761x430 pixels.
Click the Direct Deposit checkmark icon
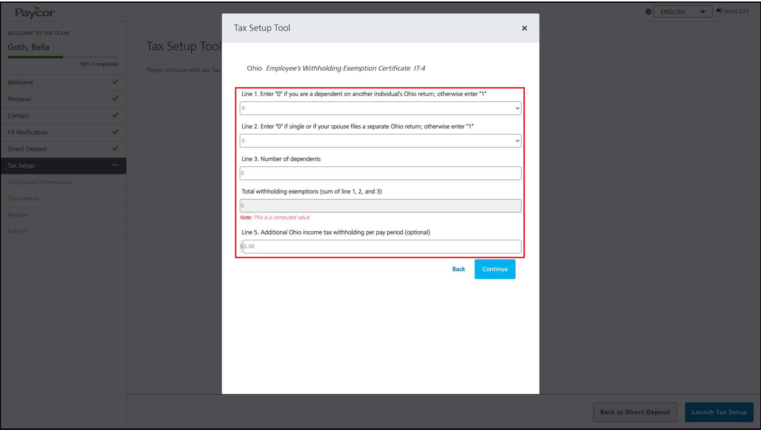tap(115, 148)
